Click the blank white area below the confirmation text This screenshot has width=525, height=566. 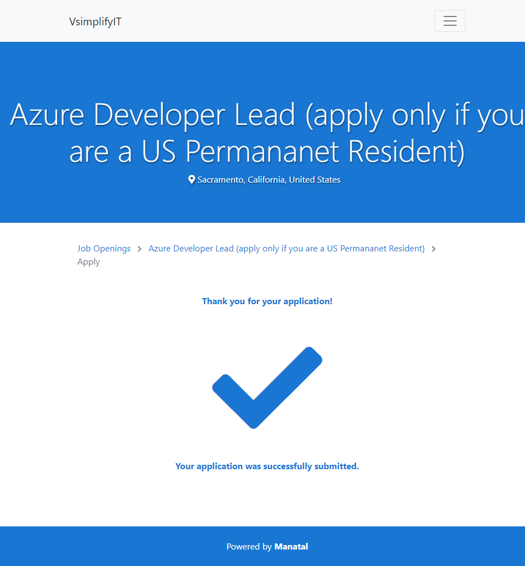pyautogui.click(x=267, y=501)
